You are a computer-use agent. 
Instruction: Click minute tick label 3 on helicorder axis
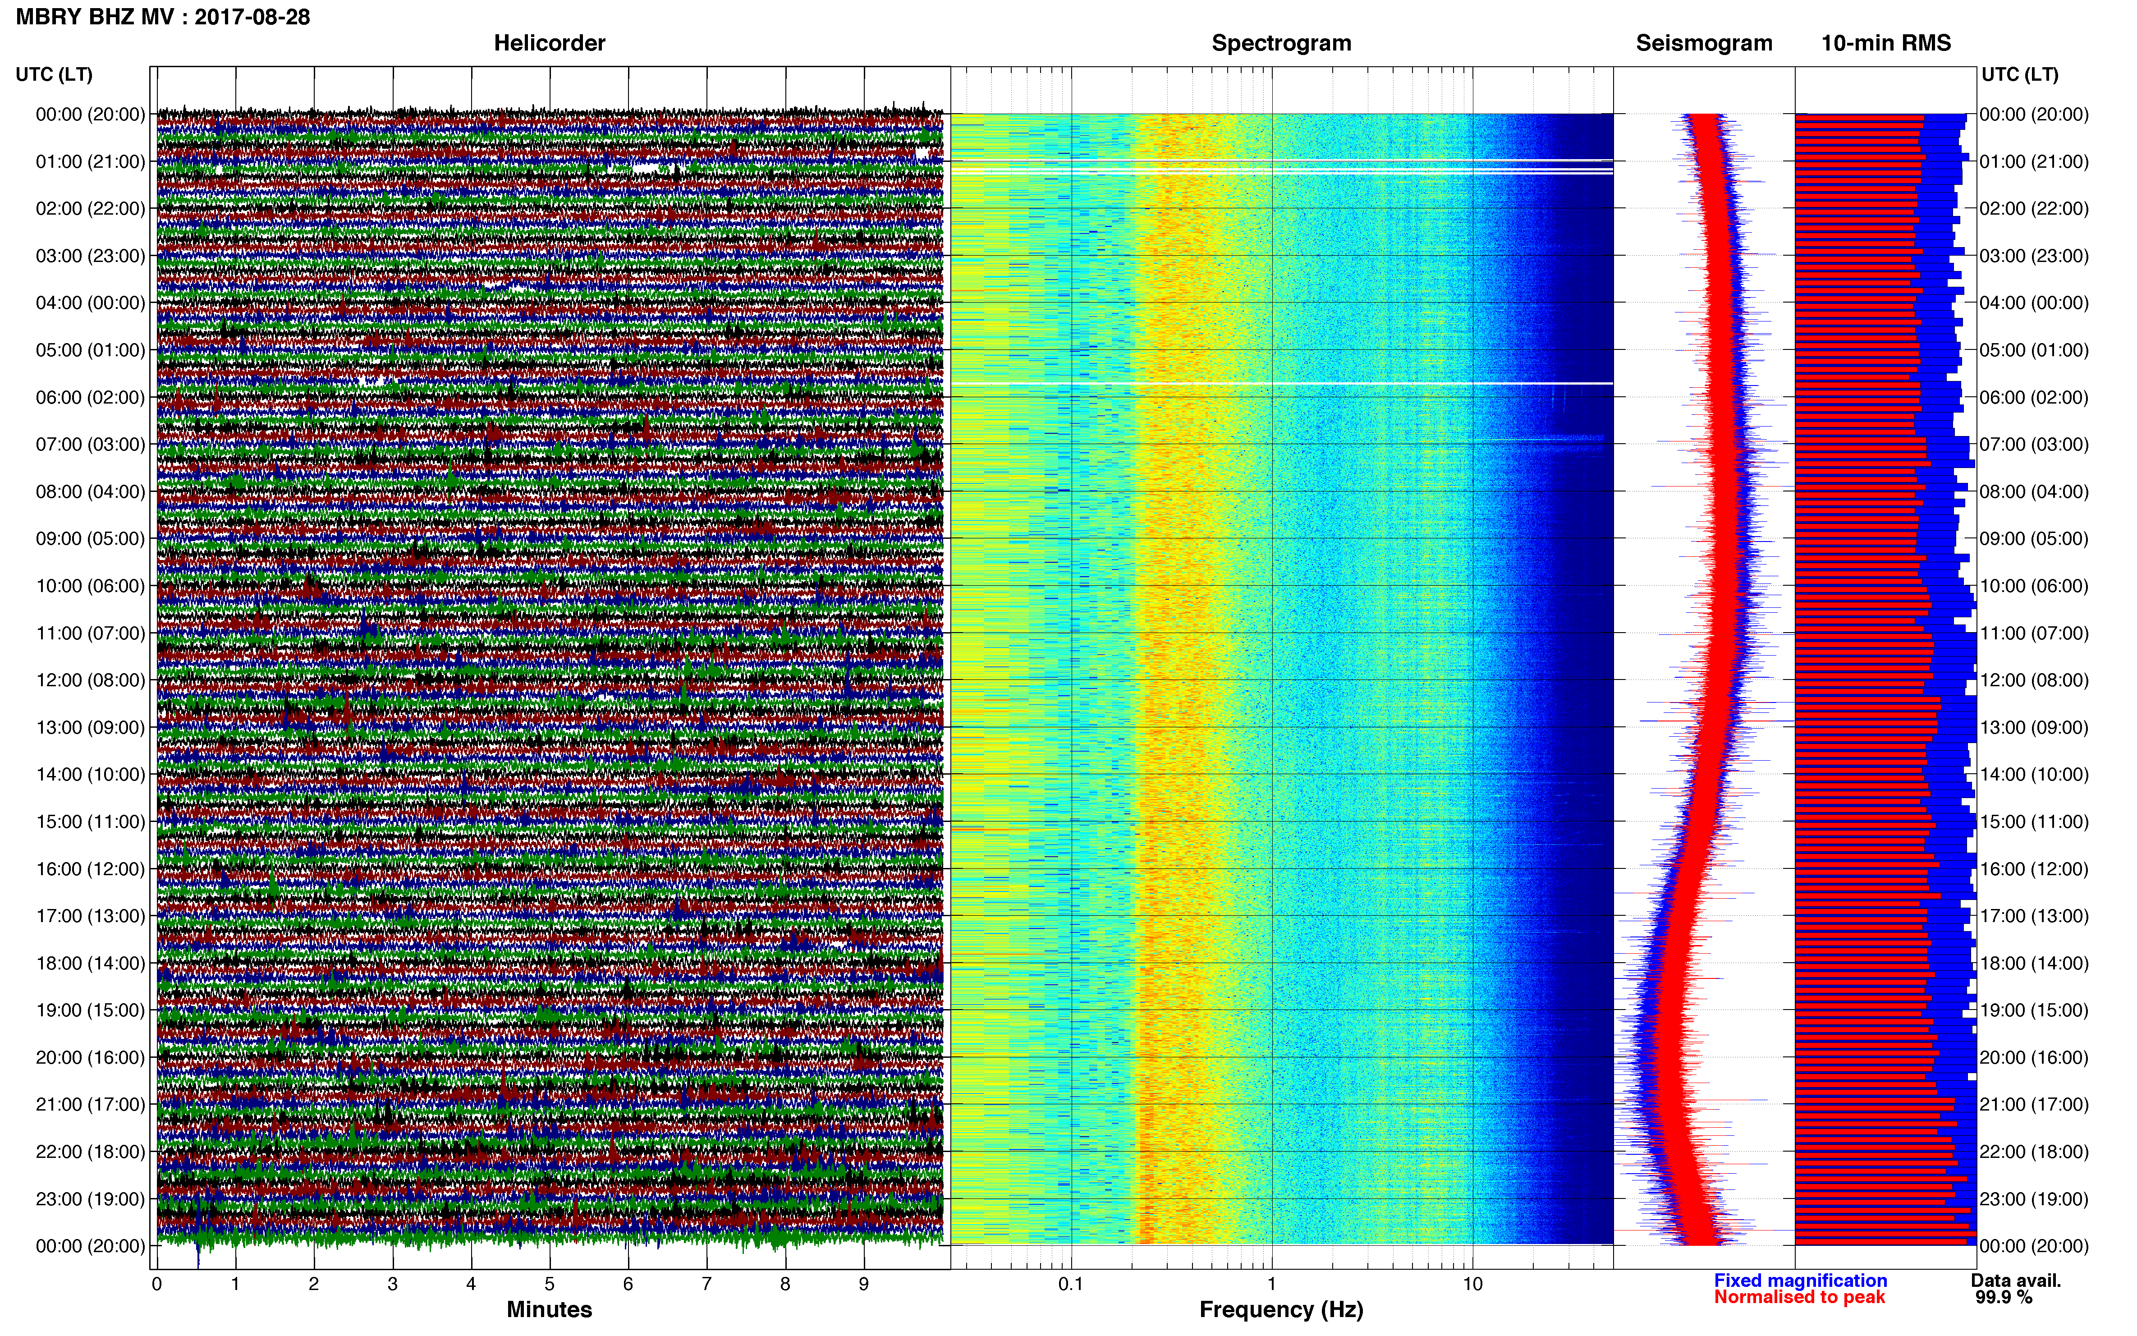(392, 1285)
